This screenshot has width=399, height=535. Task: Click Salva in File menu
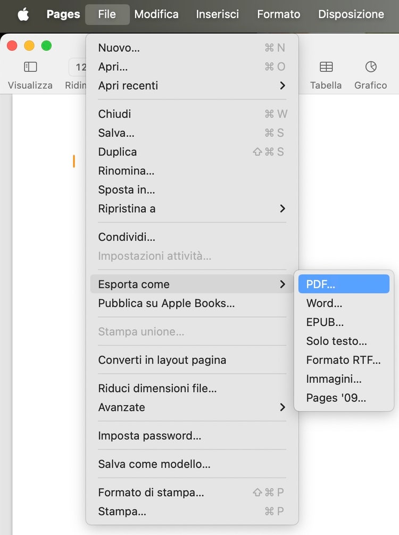(x=116, y=133)
